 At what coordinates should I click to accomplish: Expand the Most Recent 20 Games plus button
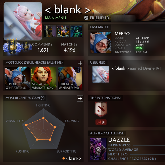80,98
